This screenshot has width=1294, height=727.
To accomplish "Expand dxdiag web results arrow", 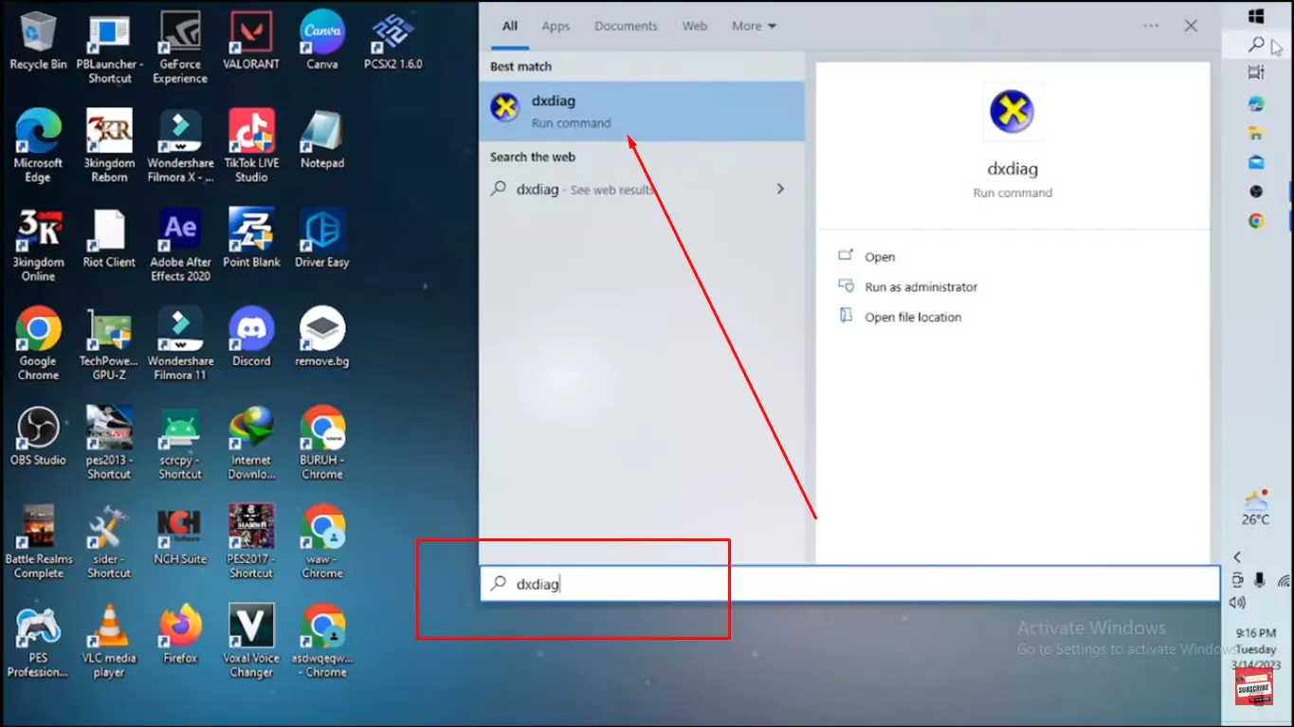I will click(780, 189).
